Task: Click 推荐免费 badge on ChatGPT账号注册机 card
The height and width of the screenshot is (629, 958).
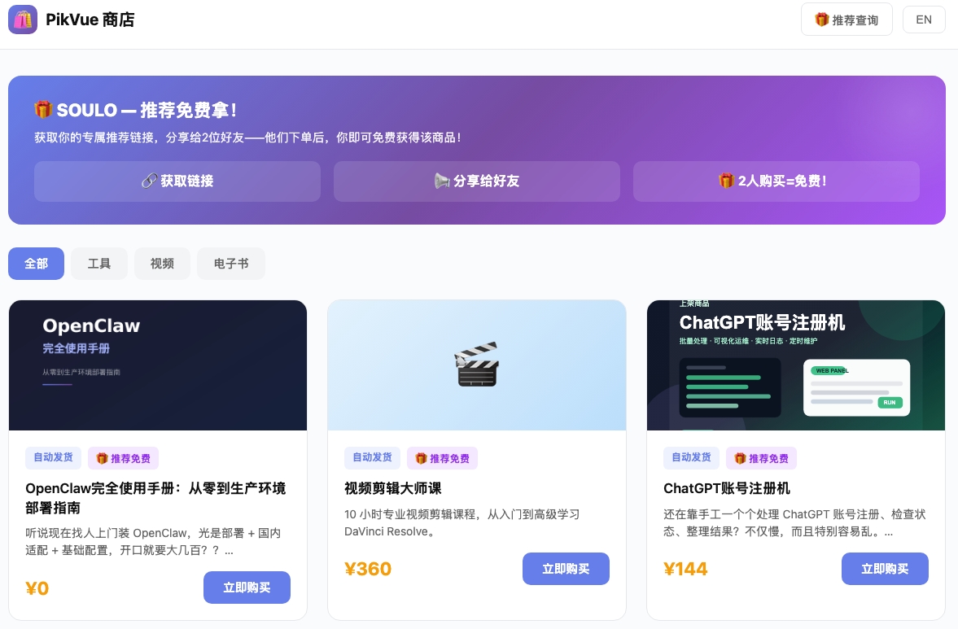Action: [x=761, y=458]
